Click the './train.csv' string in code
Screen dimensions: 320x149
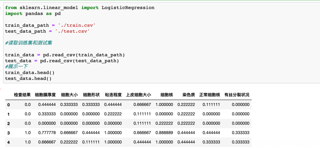coord(77,25)
